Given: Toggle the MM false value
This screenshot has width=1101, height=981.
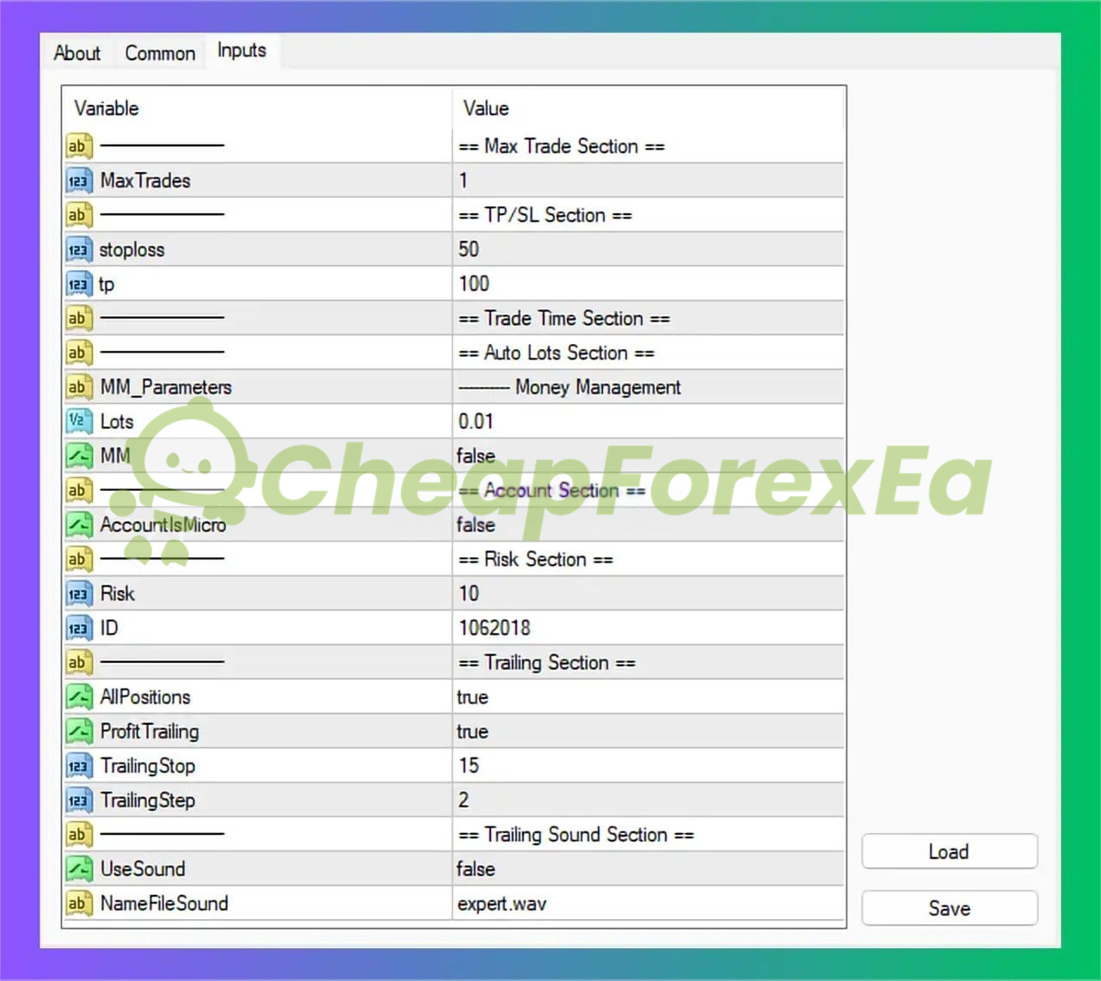Looking at the screenshot, I should pyautogui.click(x=476, y=456).
